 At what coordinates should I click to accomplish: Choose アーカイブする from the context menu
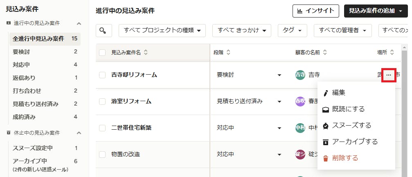click(x=355, y=142)
